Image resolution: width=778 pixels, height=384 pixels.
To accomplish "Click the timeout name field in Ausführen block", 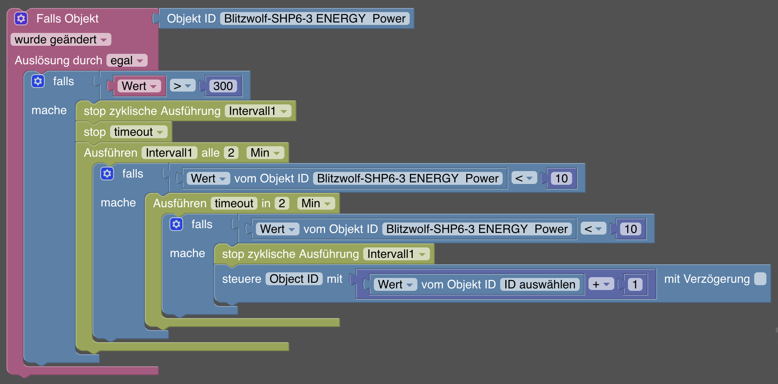I will [234, 203].
